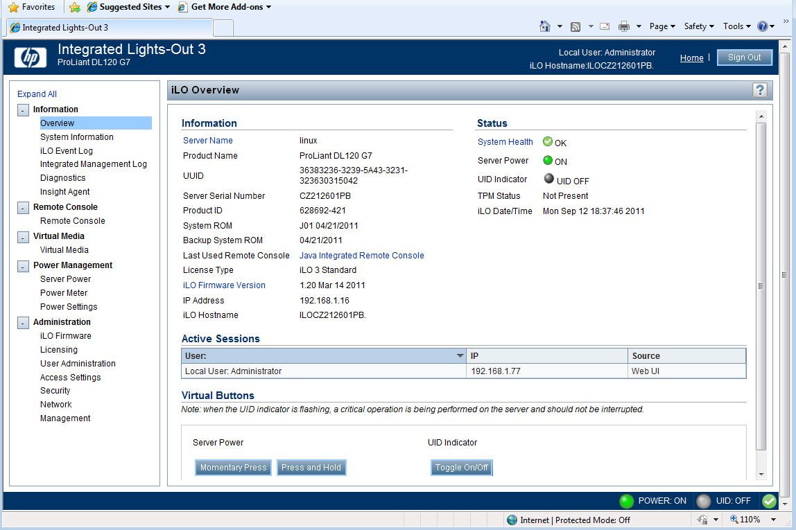796x530 pixels.
Task: Click the Add to Favorites Bar icon
Action: (75, 7)
